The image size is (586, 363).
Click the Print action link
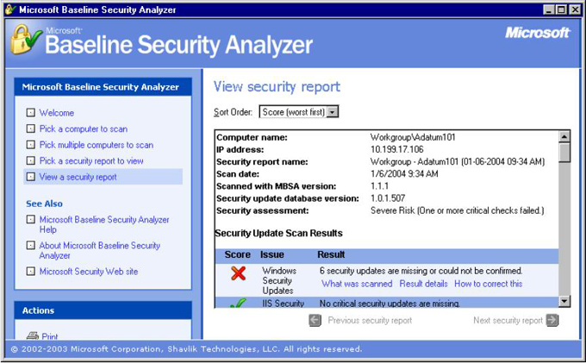coord(50,336)
